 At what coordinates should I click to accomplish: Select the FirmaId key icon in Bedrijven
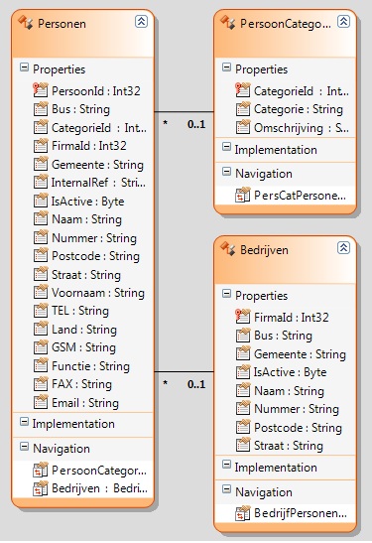click(243, 317)
